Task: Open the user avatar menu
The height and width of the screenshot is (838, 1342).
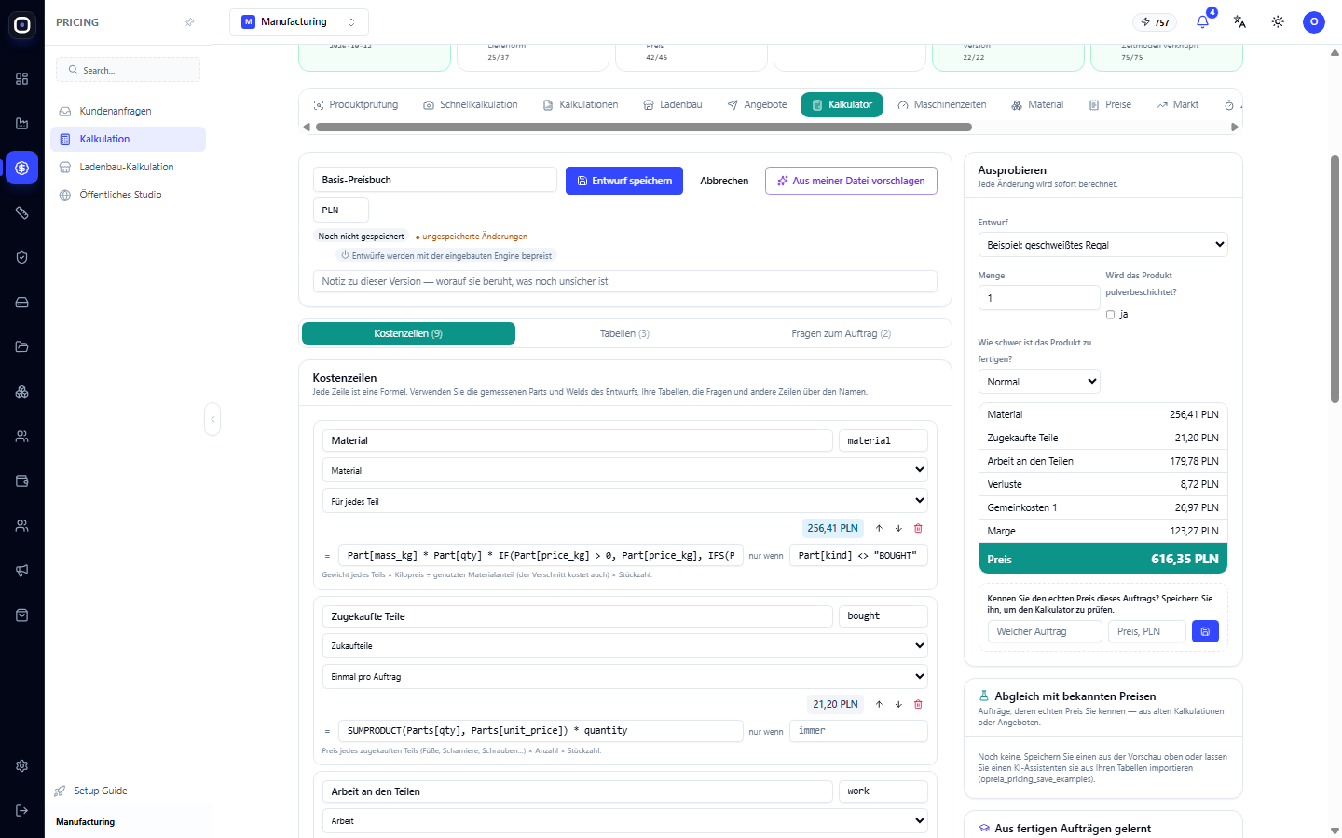Action: [x=1314, y=21]
